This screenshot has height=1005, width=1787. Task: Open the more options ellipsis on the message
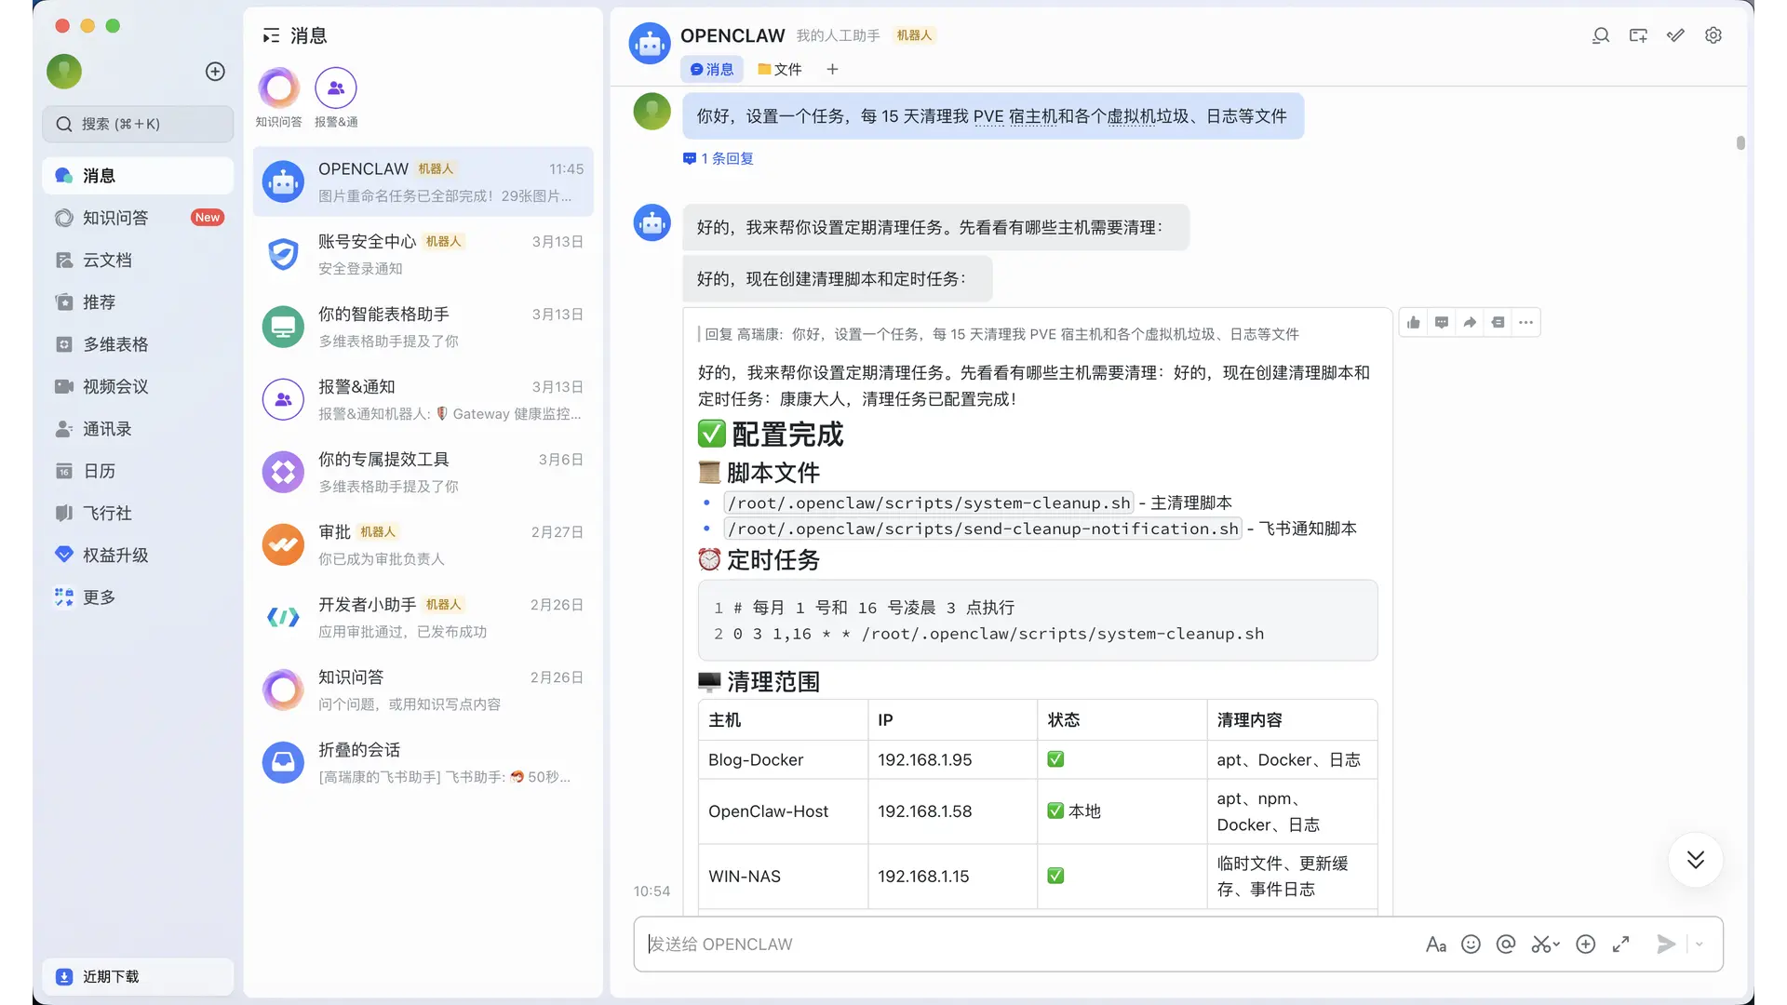[x=1525, y=323]
